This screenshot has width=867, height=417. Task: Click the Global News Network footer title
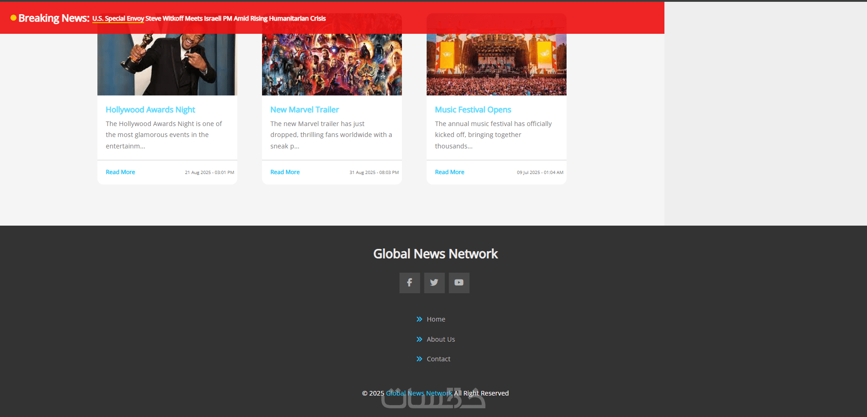(435, 254)
